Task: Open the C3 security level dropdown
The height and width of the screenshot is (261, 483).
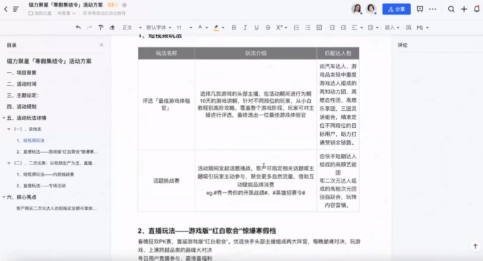Action: [x=112, y=5]
